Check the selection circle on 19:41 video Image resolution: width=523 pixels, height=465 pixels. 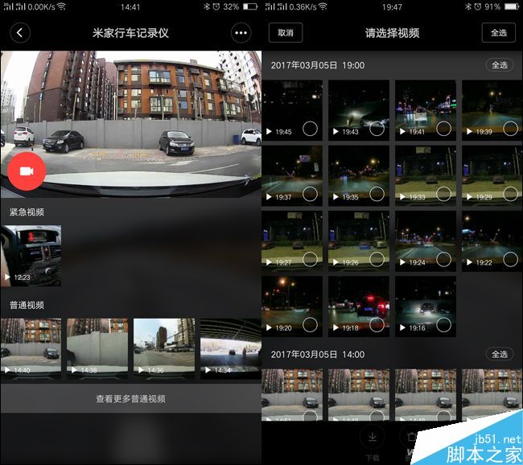pos(443,129)
